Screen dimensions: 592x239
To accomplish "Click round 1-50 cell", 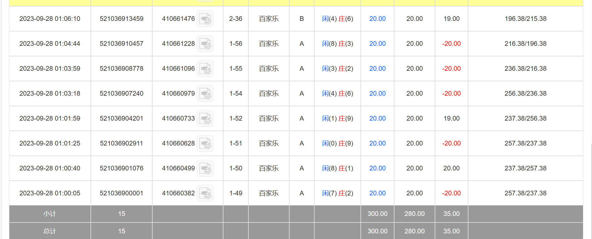I will [x=236, y=168].
